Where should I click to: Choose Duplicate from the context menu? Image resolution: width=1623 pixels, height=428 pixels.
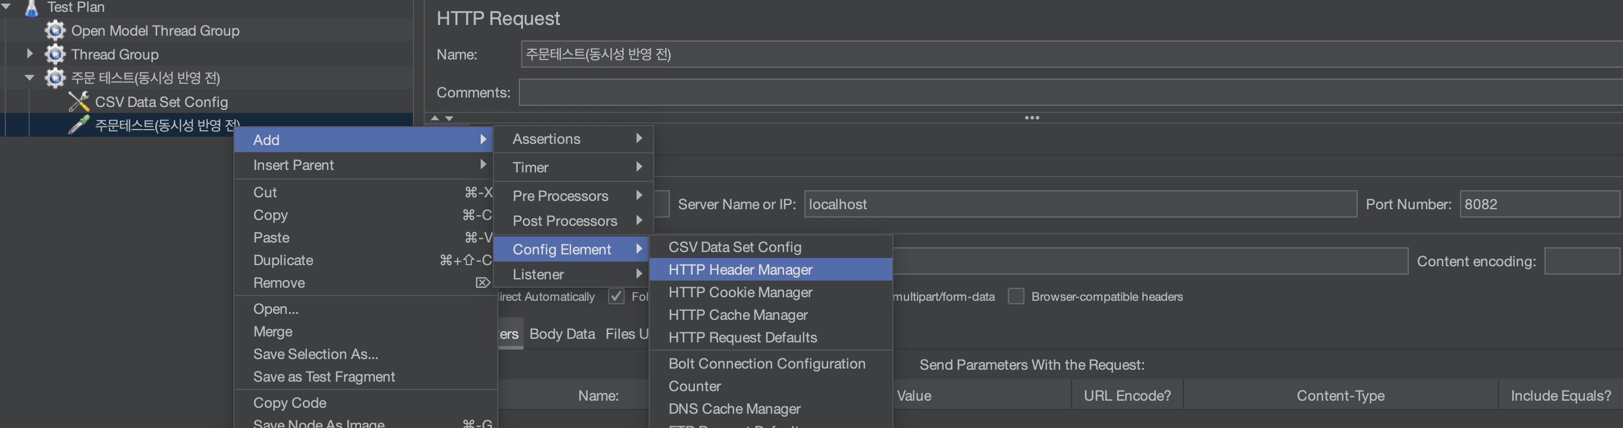coord(364,260)
